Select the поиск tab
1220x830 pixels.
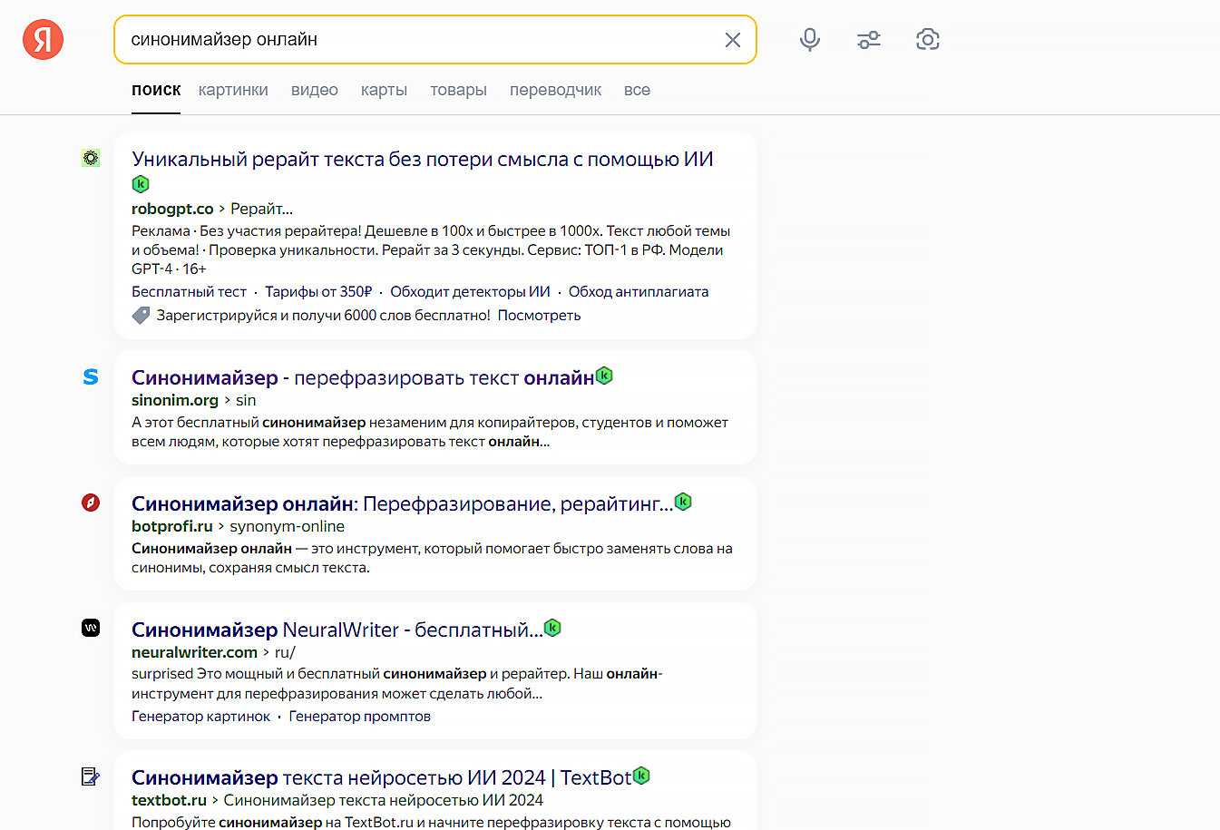[156, 90]
